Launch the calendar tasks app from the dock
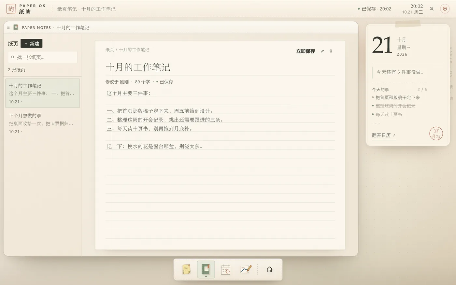Screen dimensions: 456x285 [x=225, y=269]
